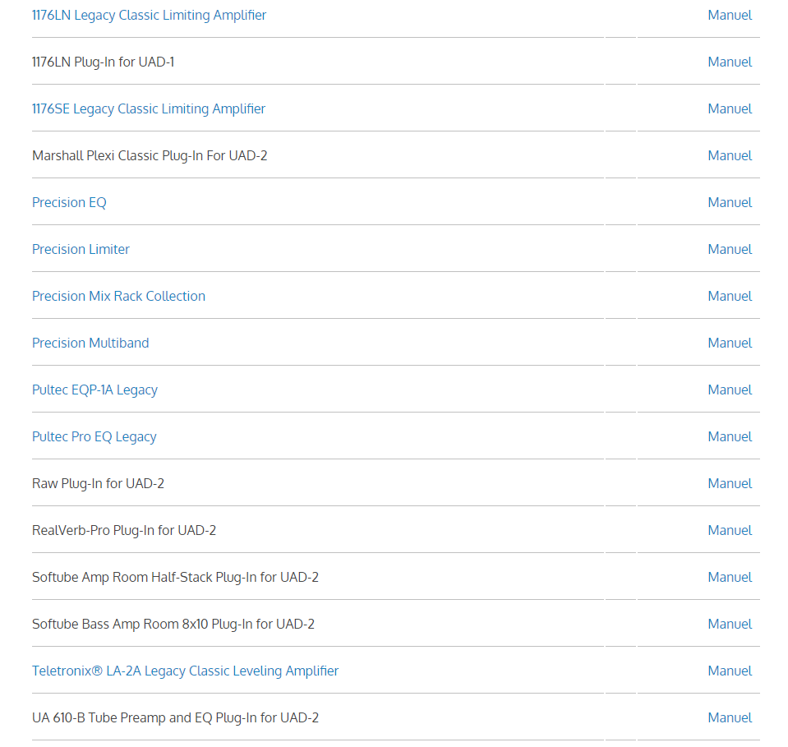Open 1176LN Legacy Classic Limiting Amplifier link
This screenshot has width=788, height=747.
[149, 16]
